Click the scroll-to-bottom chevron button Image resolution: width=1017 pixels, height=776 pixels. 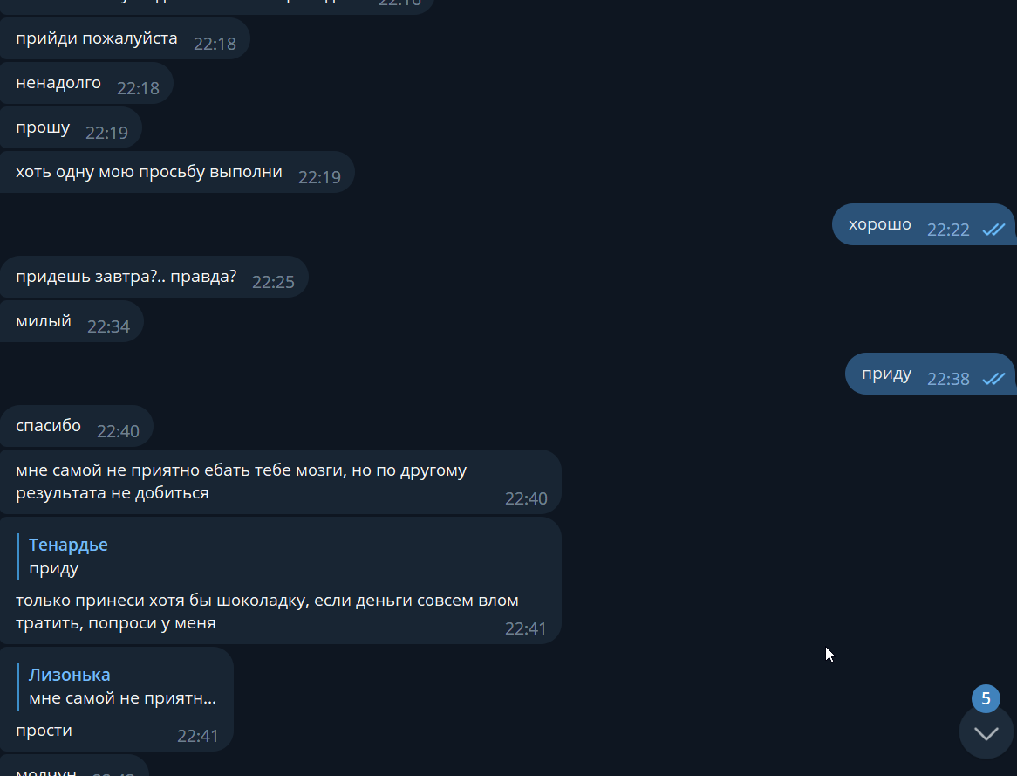[986, 731]
